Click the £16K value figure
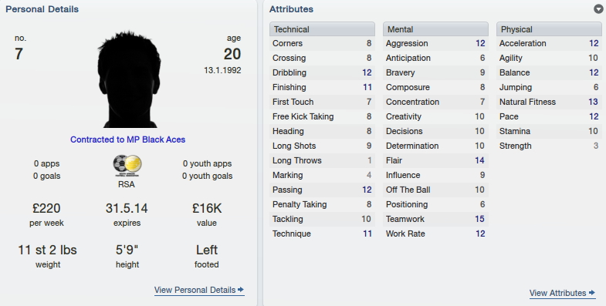 pyautogui.click(x=207, y=208)
